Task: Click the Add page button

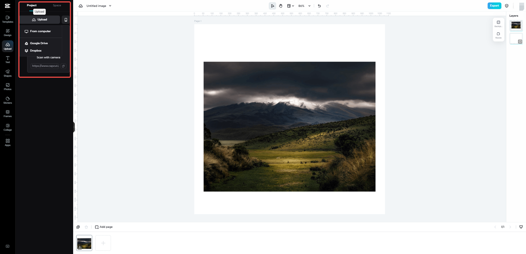Action: pyautogui.click(x=104, y=227)
